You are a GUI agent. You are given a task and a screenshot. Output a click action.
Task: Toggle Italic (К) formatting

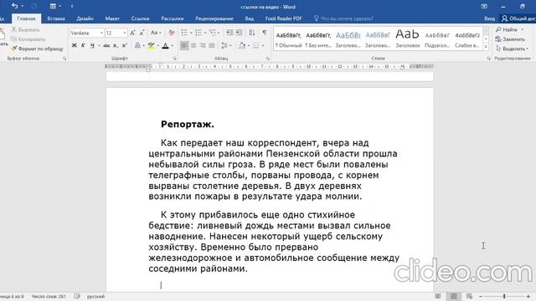pos(83,45)
